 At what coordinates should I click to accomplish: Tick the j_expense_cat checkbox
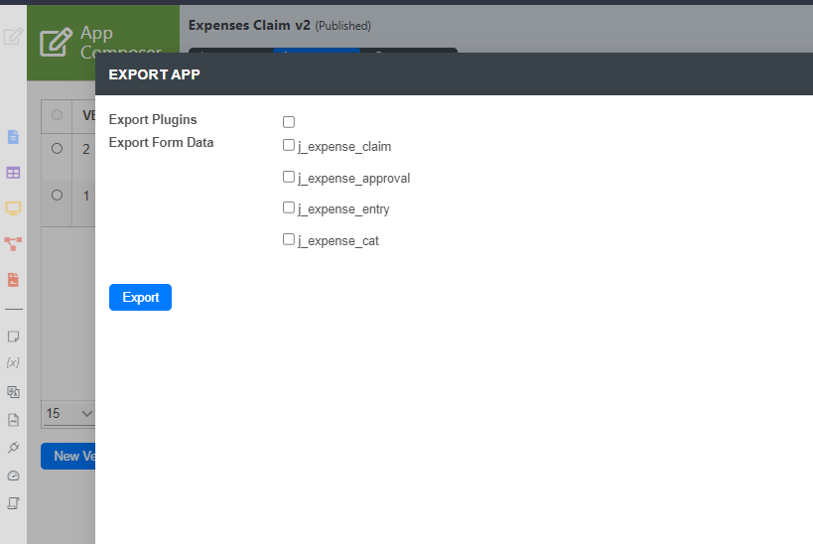click(x=289, y=239)
